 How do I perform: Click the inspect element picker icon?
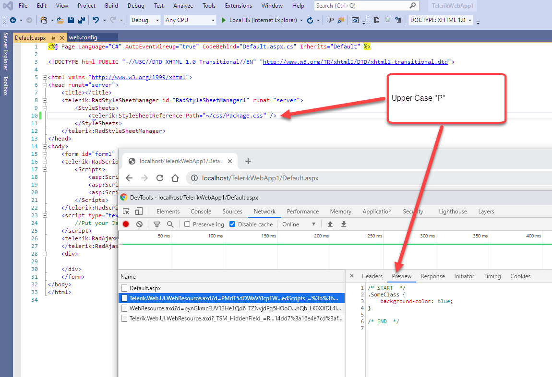tap(126, 212)
